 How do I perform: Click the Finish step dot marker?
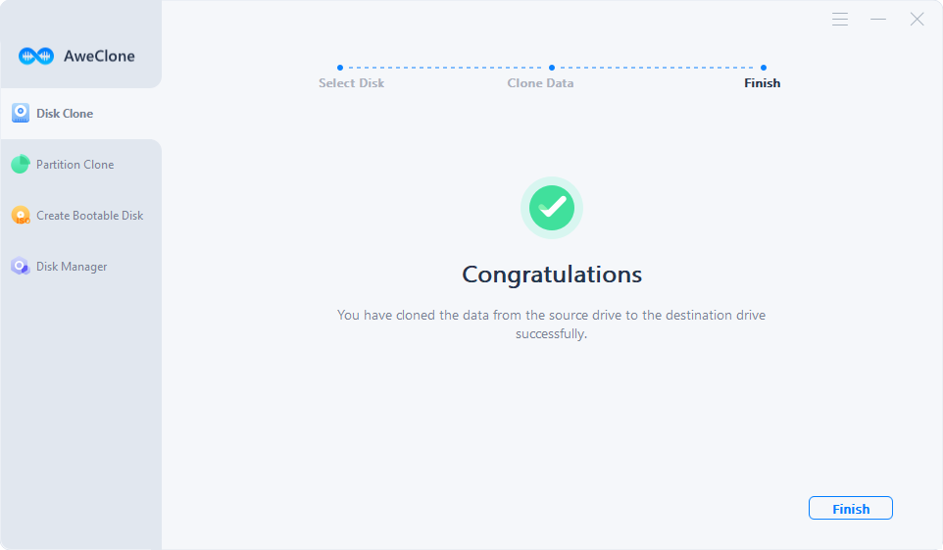click(x=764, y=68)
